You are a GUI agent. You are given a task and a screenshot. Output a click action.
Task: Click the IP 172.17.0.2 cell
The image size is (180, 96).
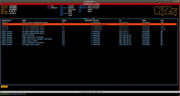(x=124, y=32)
